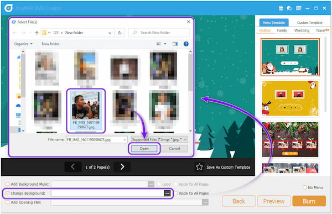Viewport: 332px width, 214px height.
Task: Click the This PC icon in sidebar
Action: tap(18, 115)
